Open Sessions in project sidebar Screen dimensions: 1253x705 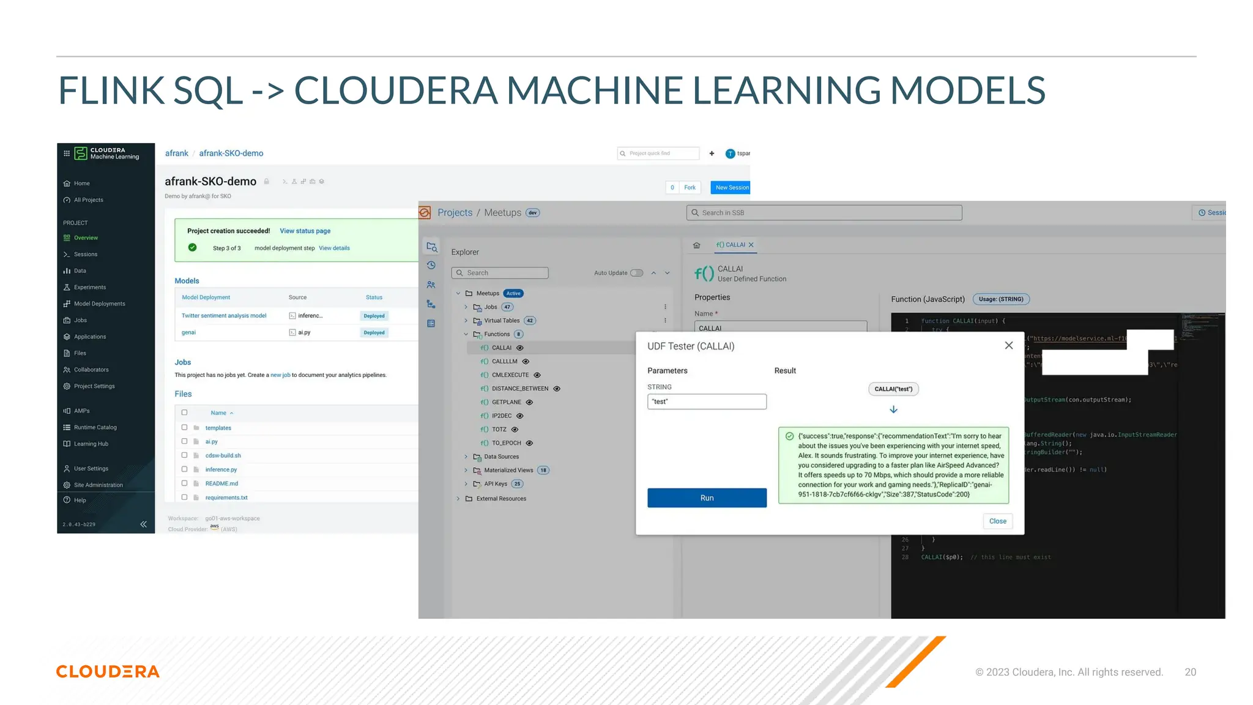point(80,255)
